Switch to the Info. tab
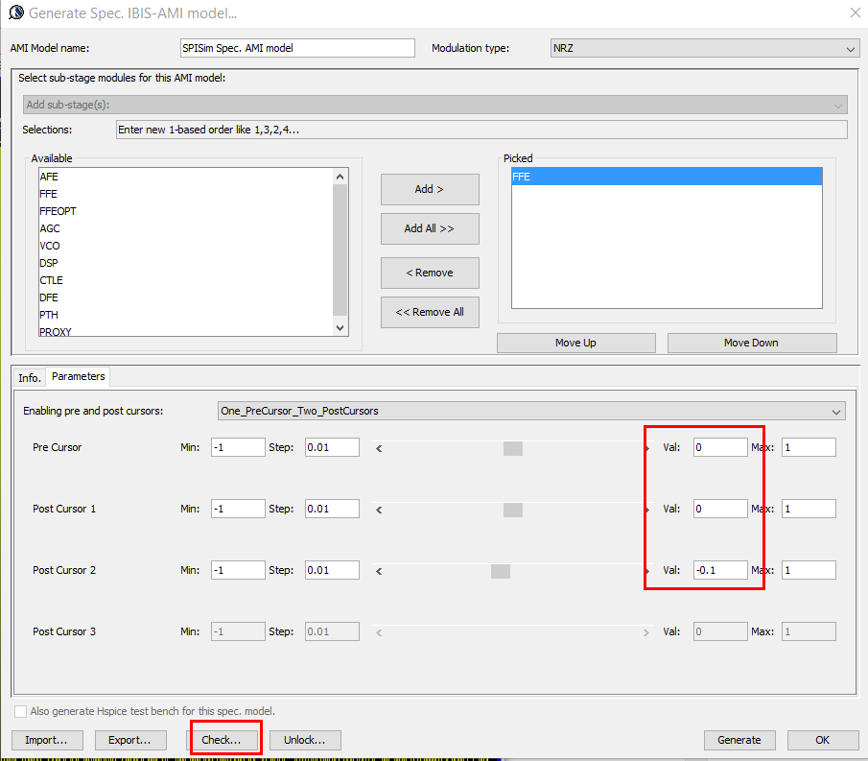 pyautogui.click(x=30, y=377)
